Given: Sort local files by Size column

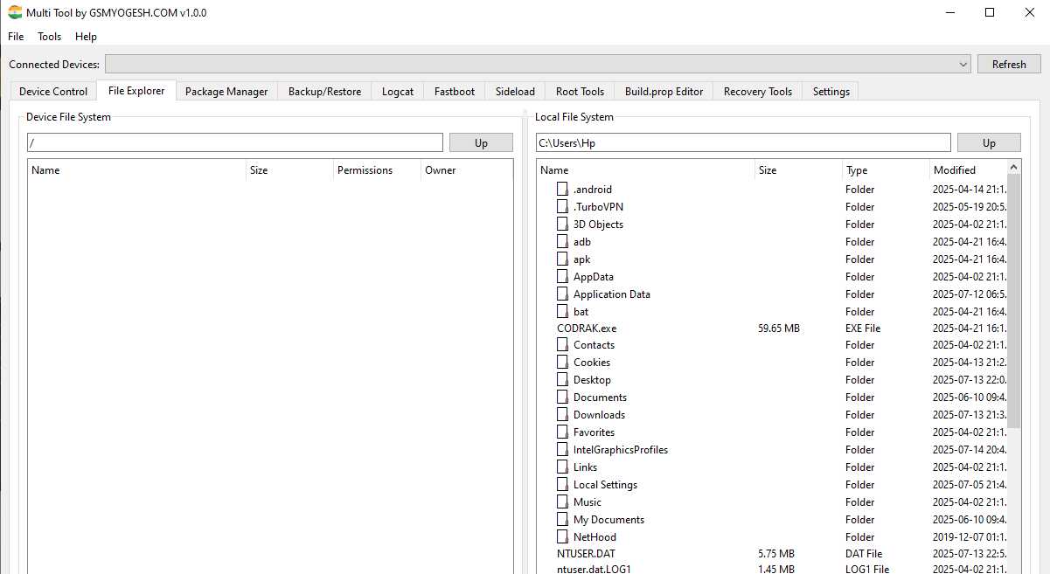Looking at the screenshot, I should tap(797, 170).
